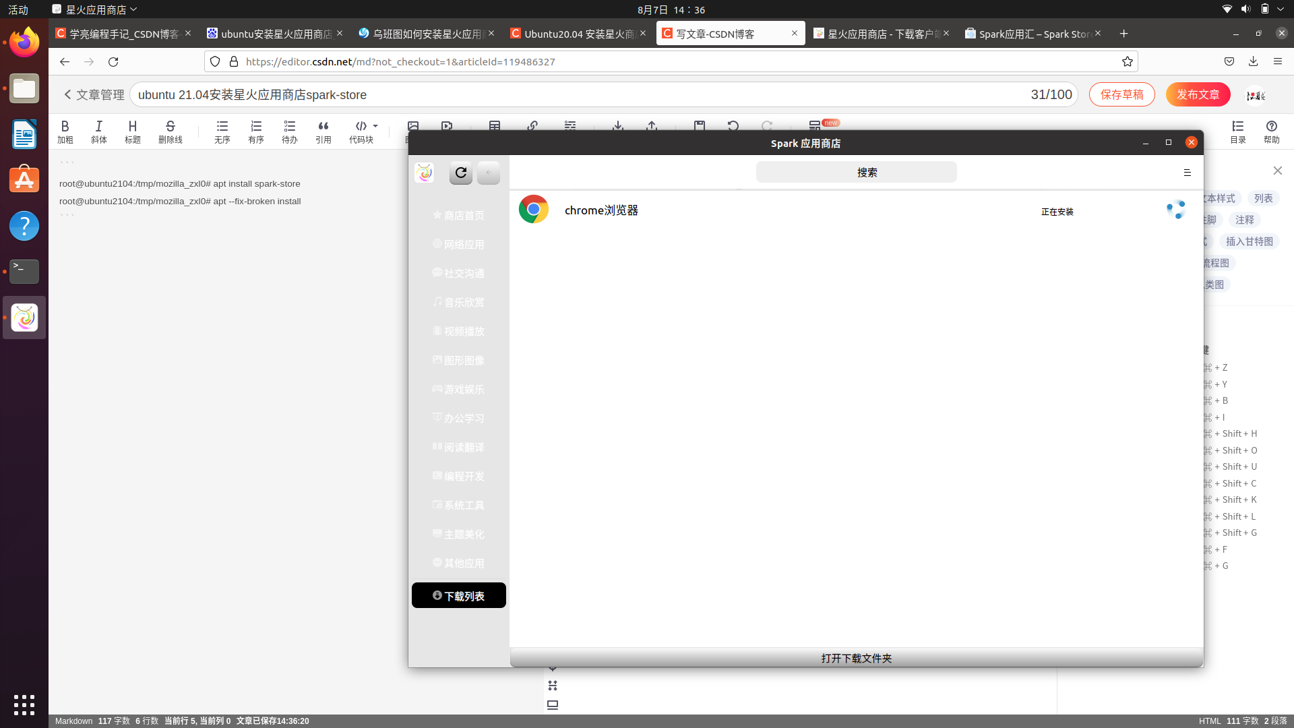
Task: Click the import download-arrow icon in toolbar
Action: click(617, 125)
